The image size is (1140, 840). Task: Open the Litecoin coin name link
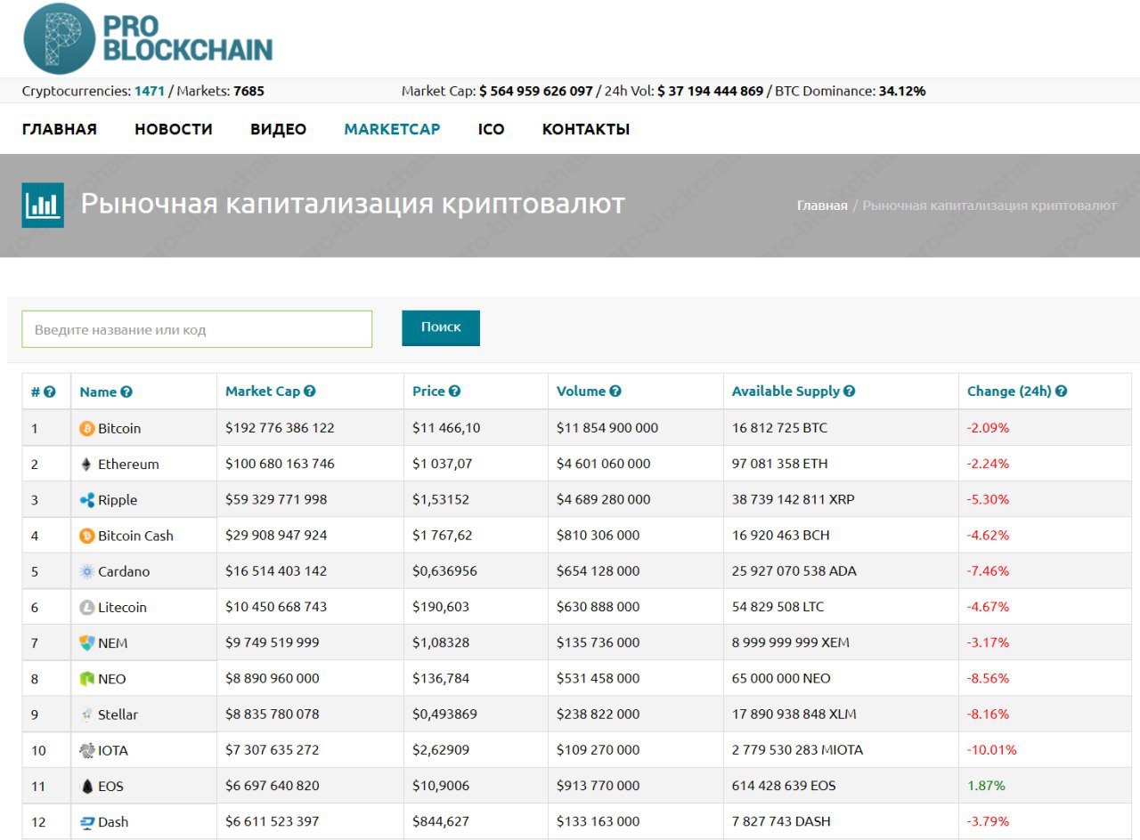(x=122, y=608)
